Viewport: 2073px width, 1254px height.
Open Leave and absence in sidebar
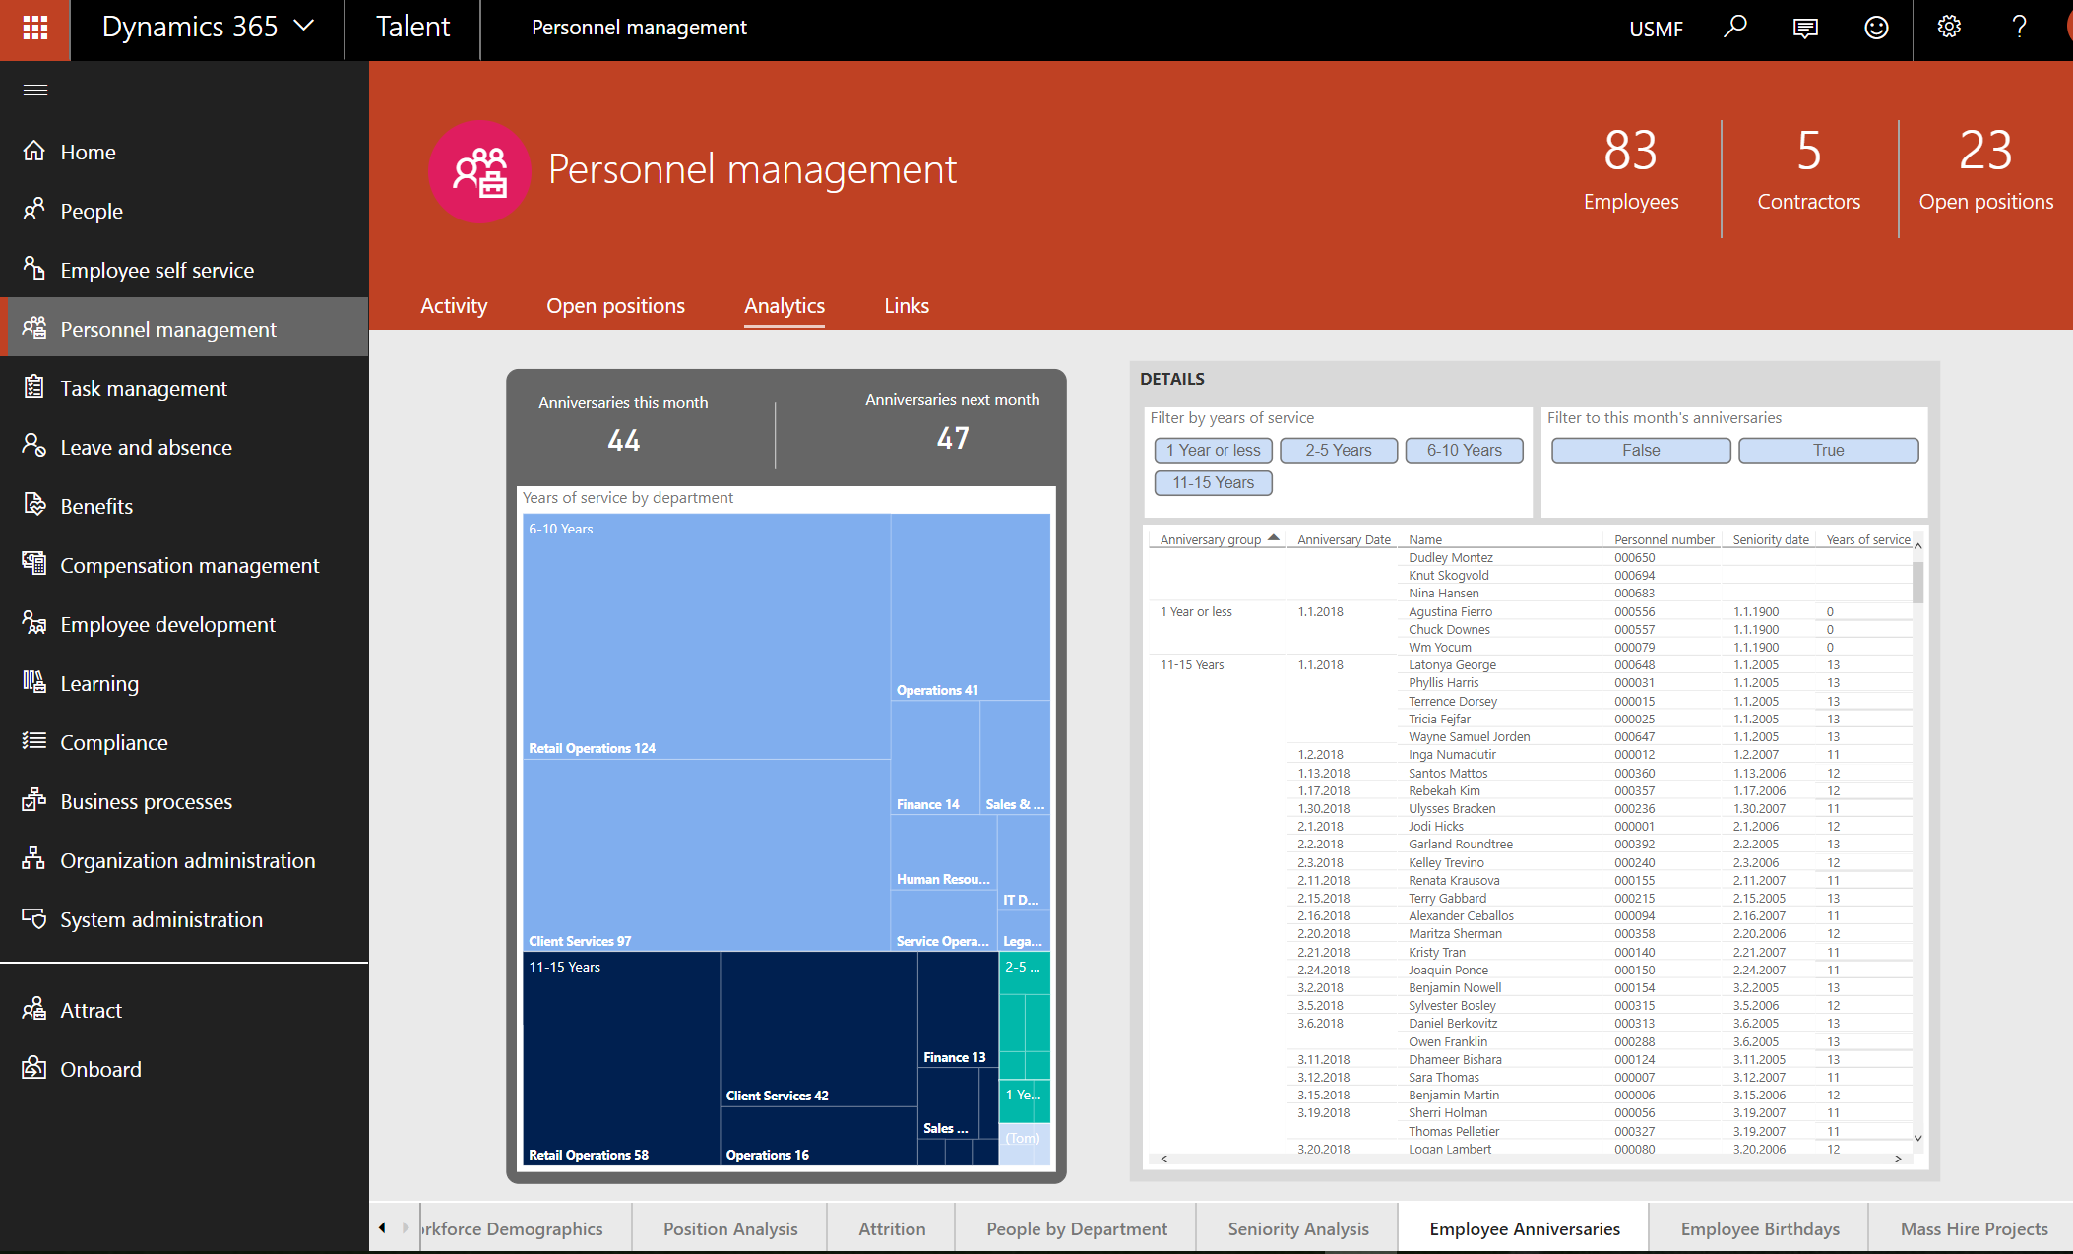click(146, 448)
